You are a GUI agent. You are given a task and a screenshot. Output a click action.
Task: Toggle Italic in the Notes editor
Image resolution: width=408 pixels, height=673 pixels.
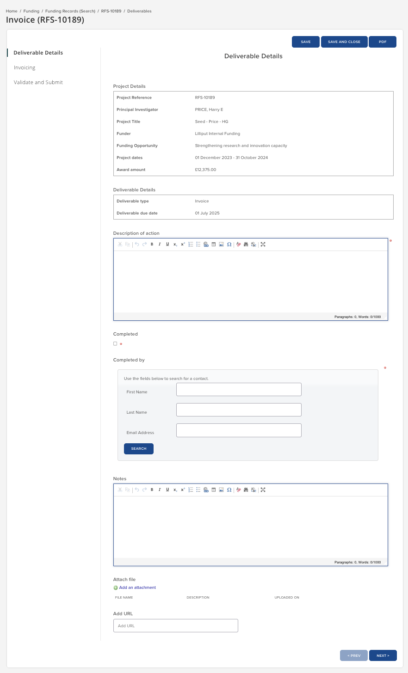tap(160, 490)
